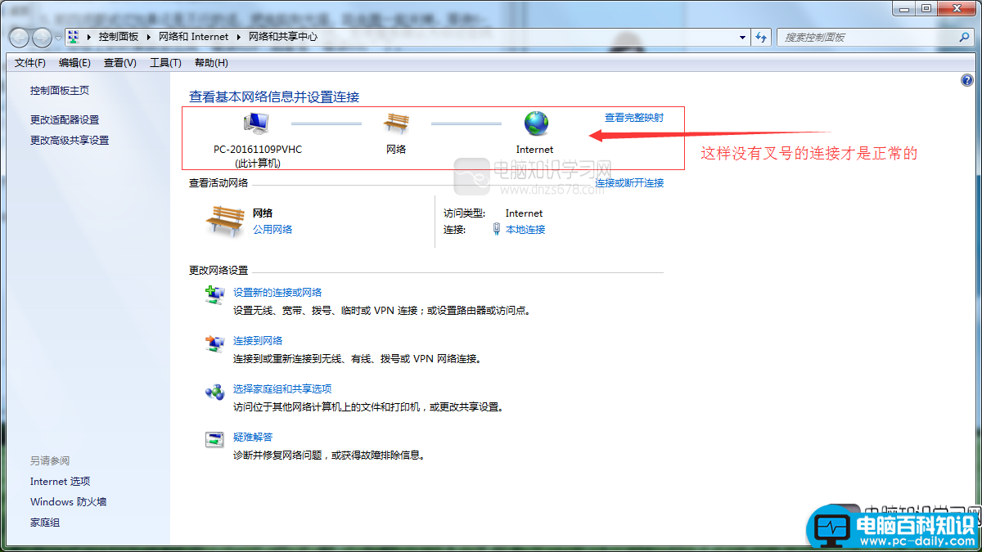Click 网络和共享中心 breadcrumb segment
982x552 pixels.
tap(282, 37)
